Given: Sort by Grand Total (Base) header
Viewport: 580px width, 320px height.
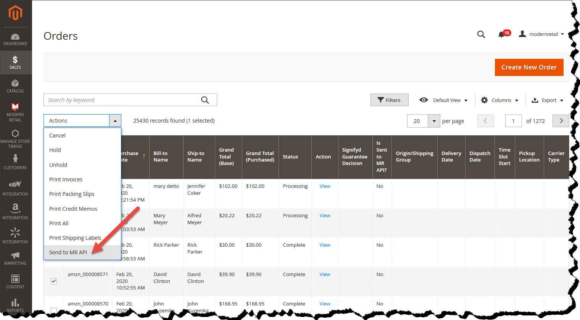Looking at the screenshot, I should tap(229, 157).
